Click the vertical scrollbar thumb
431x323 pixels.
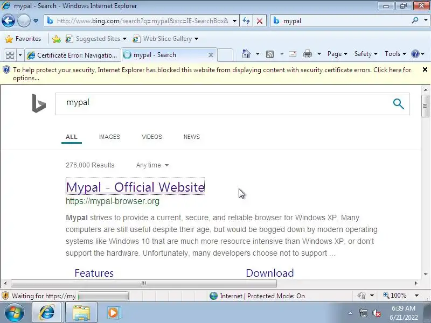click(x=425, y=106)
